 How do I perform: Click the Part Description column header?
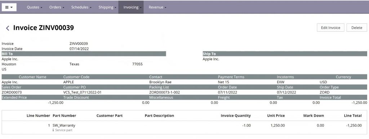[x=159, y=116]
